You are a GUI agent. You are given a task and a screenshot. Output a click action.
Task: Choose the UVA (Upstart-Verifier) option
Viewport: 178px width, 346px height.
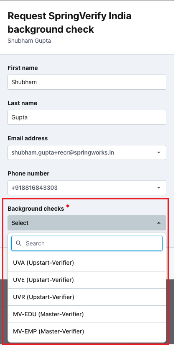point(87,263)
